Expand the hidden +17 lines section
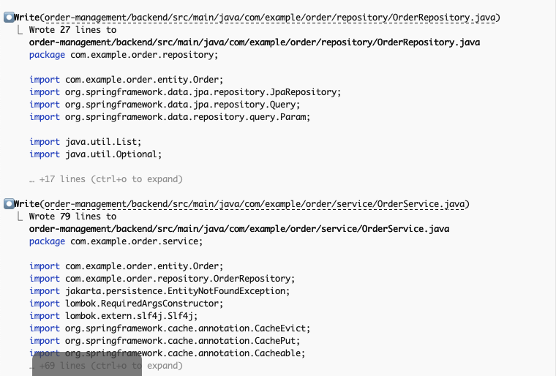The width and height of the screenshot is (556, 376). pyautogui.click(x=105, y=179)
